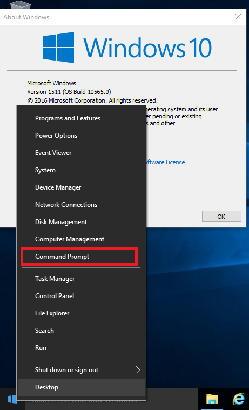Open Disk Management

click(81, 221)
